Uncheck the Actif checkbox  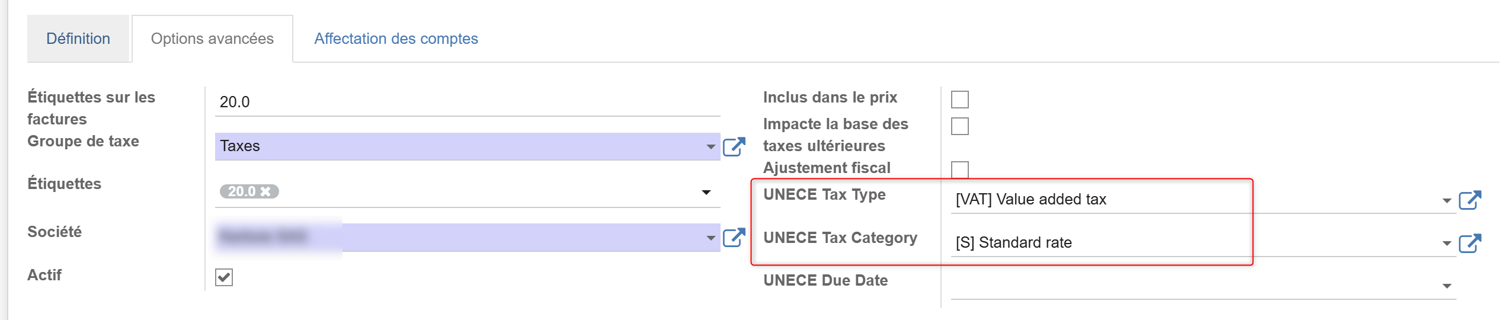[x=224, y=277]
